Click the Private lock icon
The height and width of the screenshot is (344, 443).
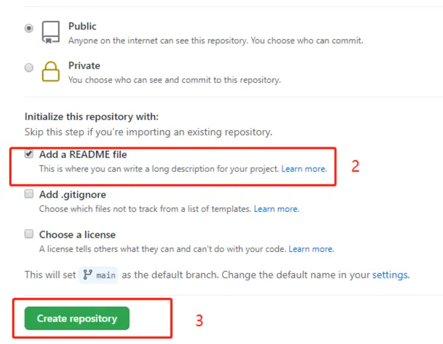(x=51, y=71)
